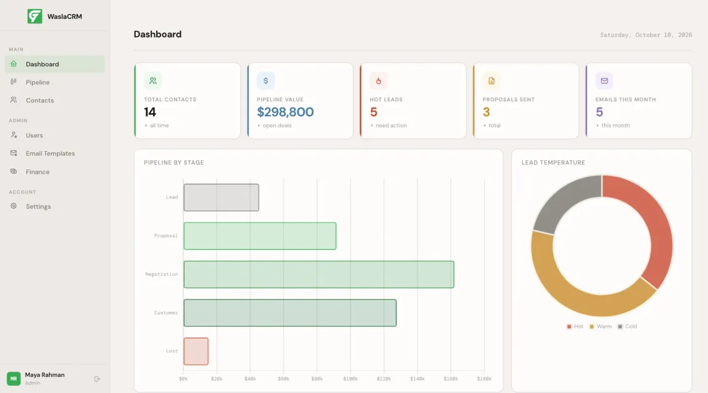Click the red Hot legend swatch
Screen dimensions: 708x393
[x=569, y=326]
